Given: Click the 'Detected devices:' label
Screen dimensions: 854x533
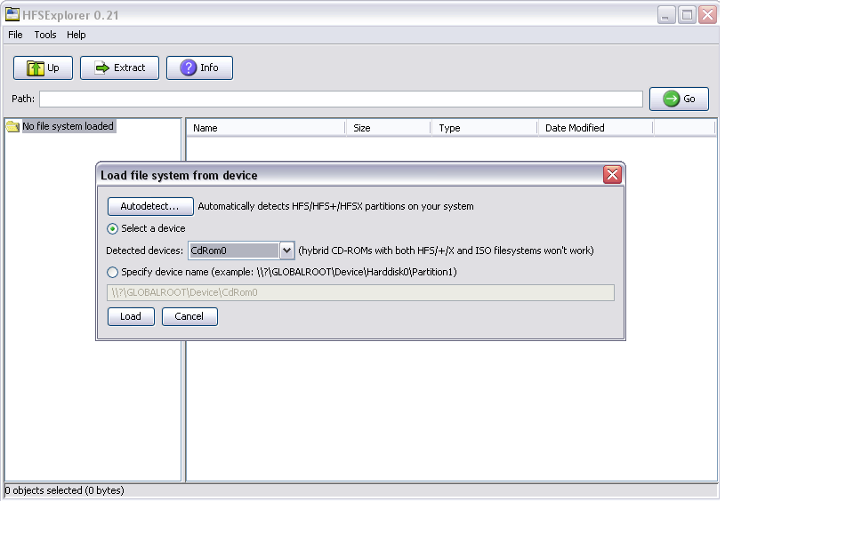Looking at the screenshot, I should click(144, 251).
